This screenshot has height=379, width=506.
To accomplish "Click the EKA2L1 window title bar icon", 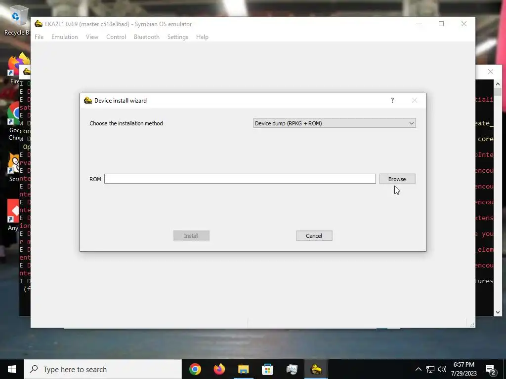I will 39,24.
